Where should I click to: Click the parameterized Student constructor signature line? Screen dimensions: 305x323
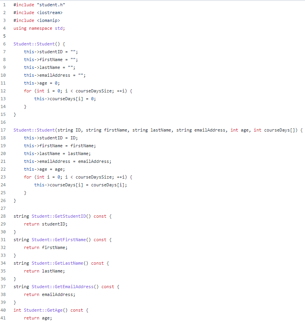[x=158, y=130]
